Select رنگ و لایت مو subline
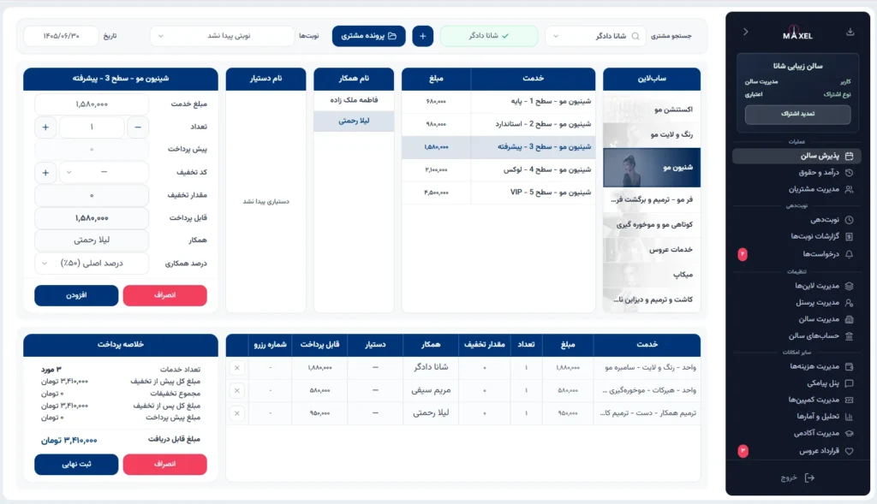 652,134
